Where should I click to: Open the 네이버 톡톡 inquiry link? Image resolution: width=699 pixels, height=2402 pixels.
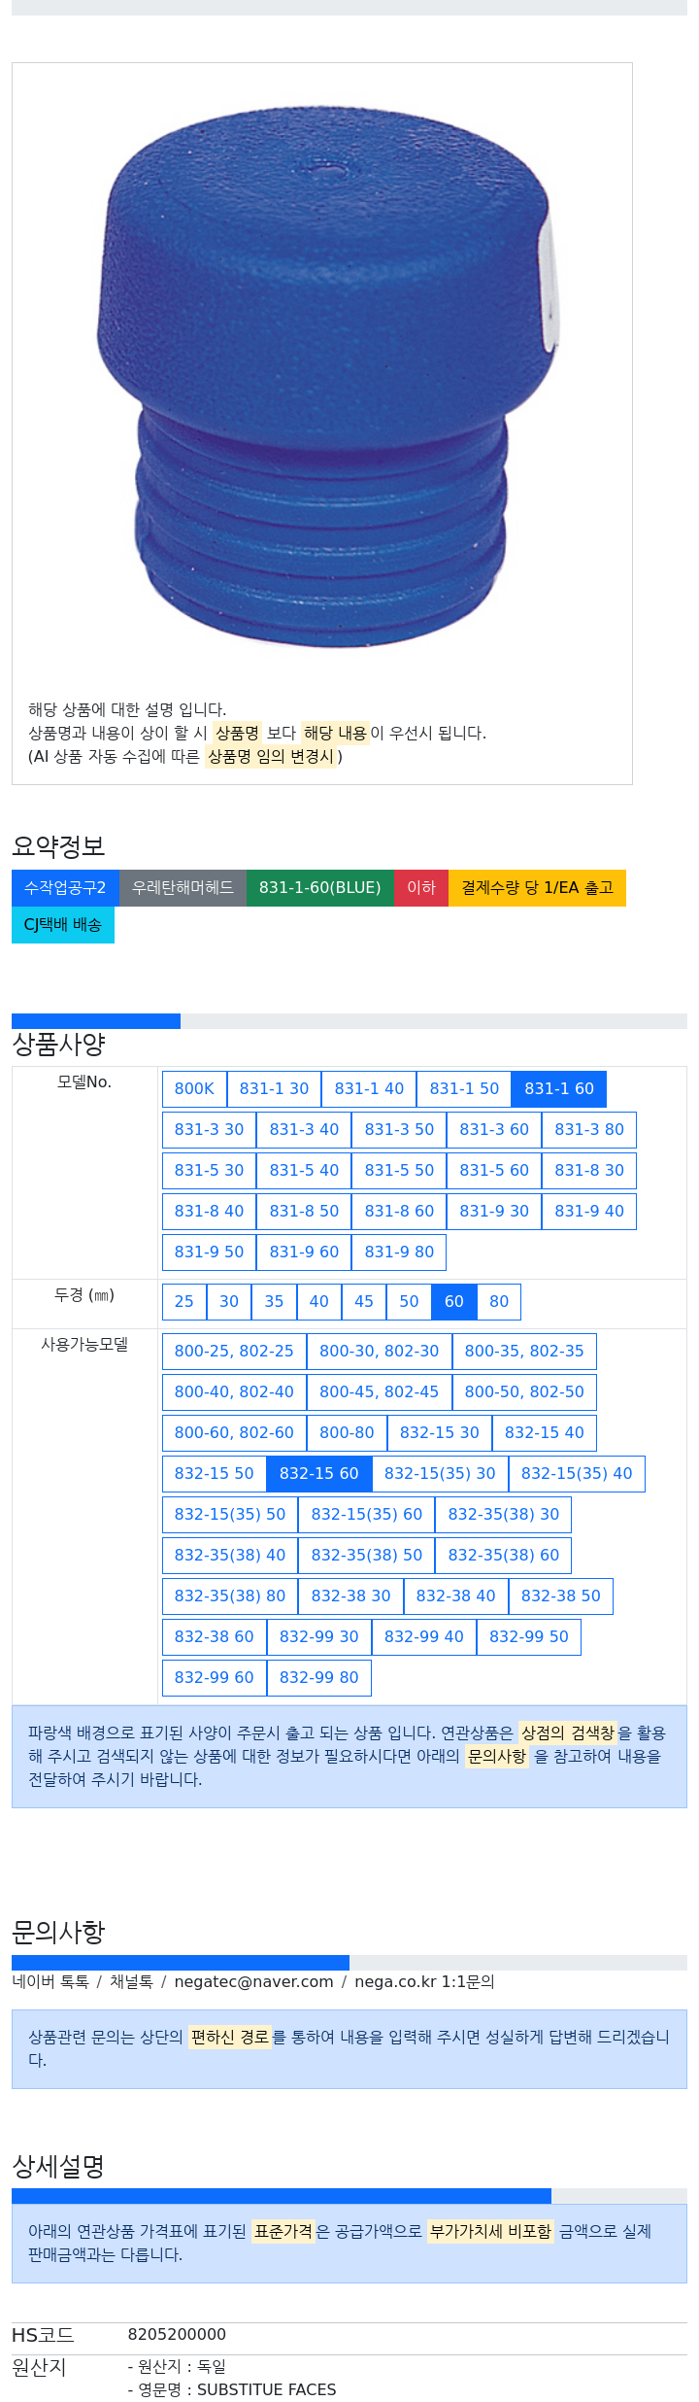tap(50, 1982)
